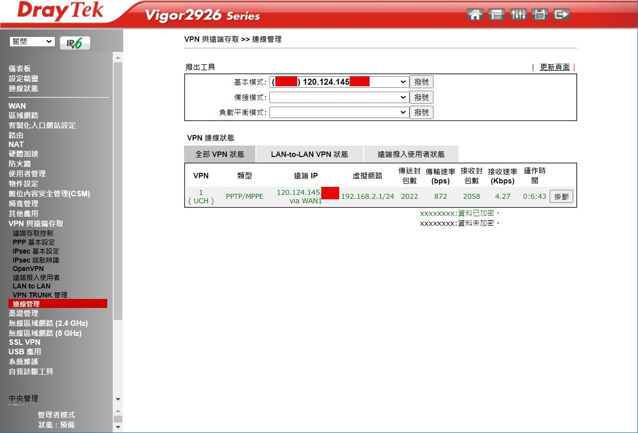
Task: Open SSL VPN menu
Action: coord(24,342)
